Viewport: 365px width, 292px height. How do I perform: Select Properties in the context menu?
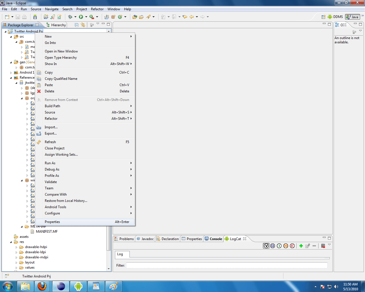(x=85, y=222)
